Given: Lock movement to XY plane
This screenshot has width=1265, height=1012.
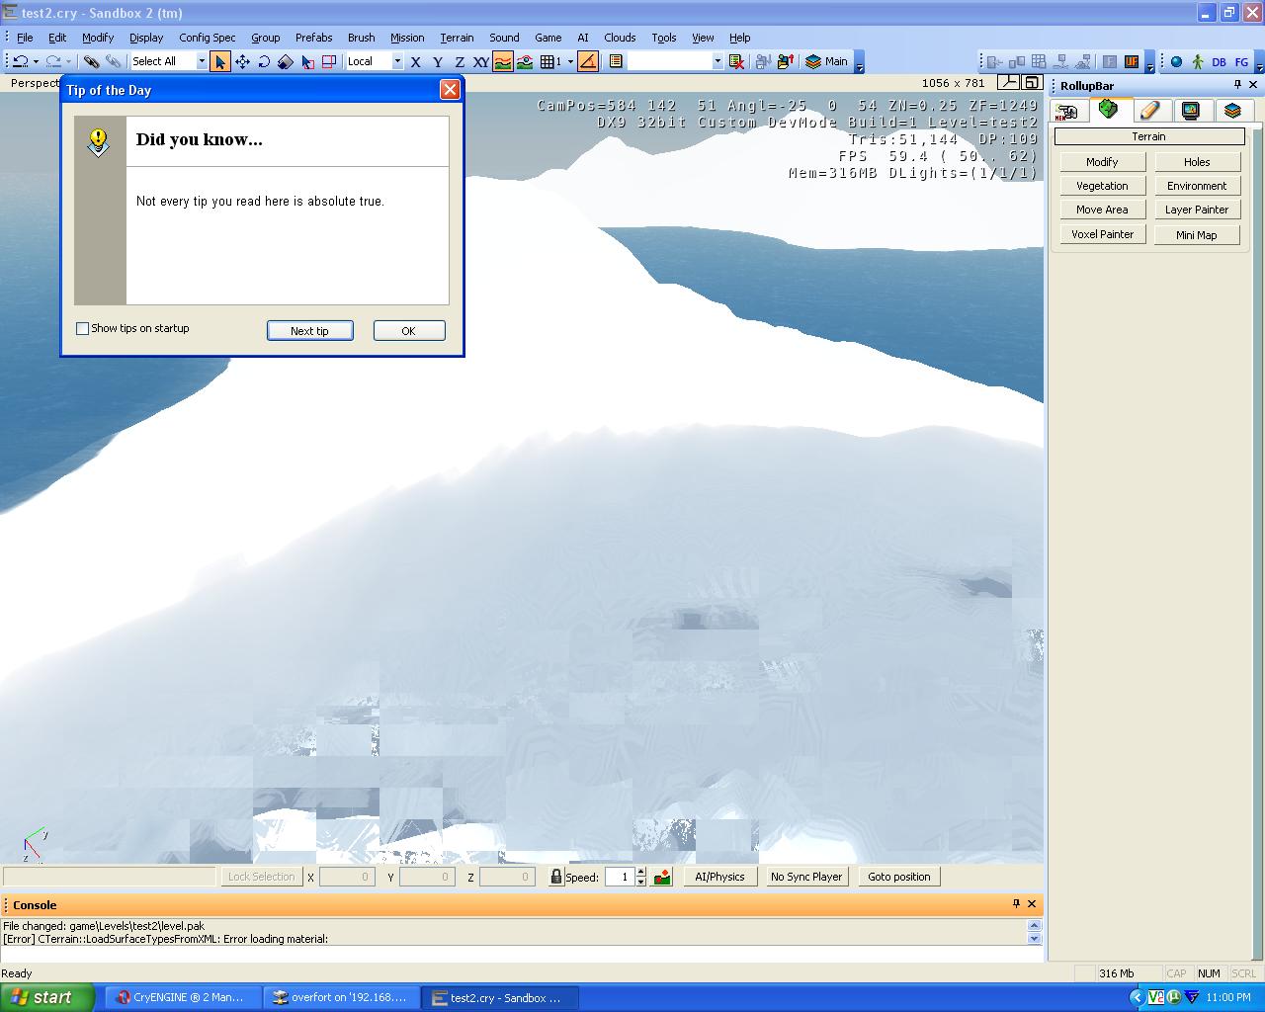Looking at the screenshot, I should coord(481,61).
